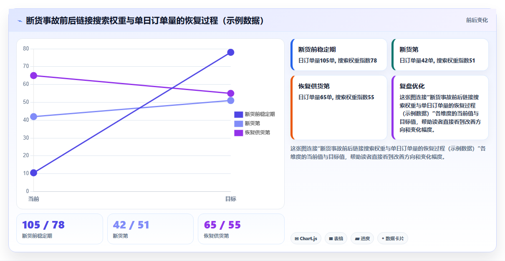The width and height of the screenshot is (505, 261).
Task: Click the 断货第 legend label text
Action: (x=252, y=123)
